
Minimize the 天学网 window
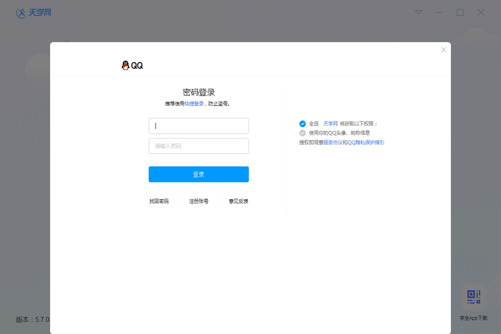point(439,13)
